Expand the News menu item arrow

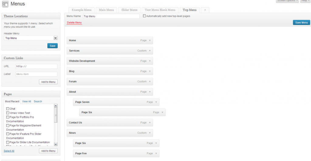tap(150, 133)
